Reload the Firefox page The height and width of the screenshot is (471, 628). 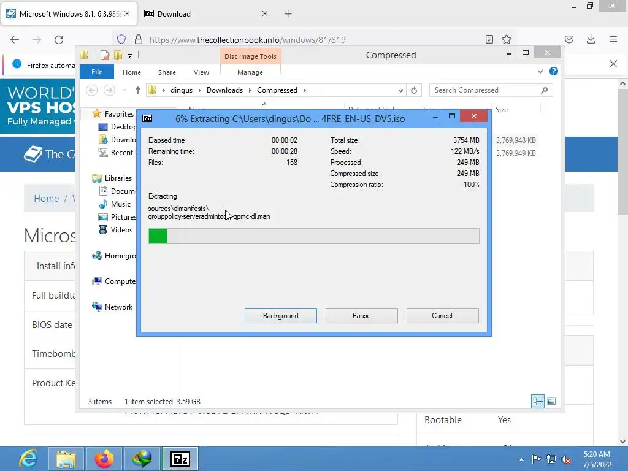tap(59, 40)
